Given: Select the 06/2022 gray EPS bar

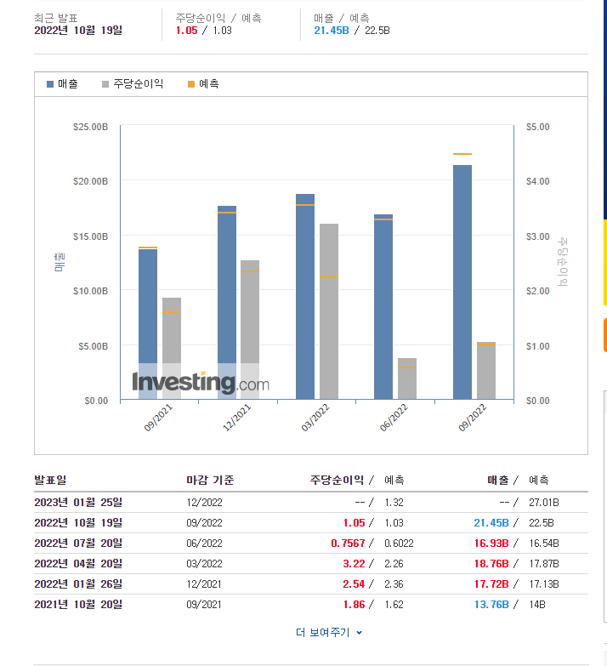Looking at the screenshot, I should (407, 379).
